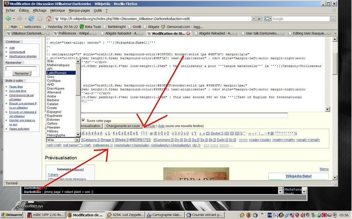The height and width of the screenshot is (219, 352).
Task: Click the Rechercher button in sidebar
Action: point(21,73)
